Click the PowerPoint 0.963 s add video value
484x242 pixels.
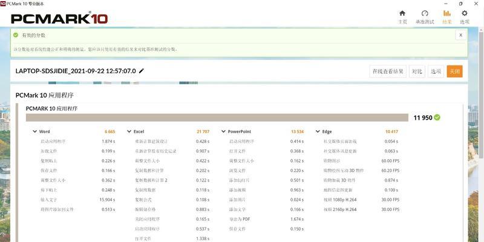coord(297,190)
